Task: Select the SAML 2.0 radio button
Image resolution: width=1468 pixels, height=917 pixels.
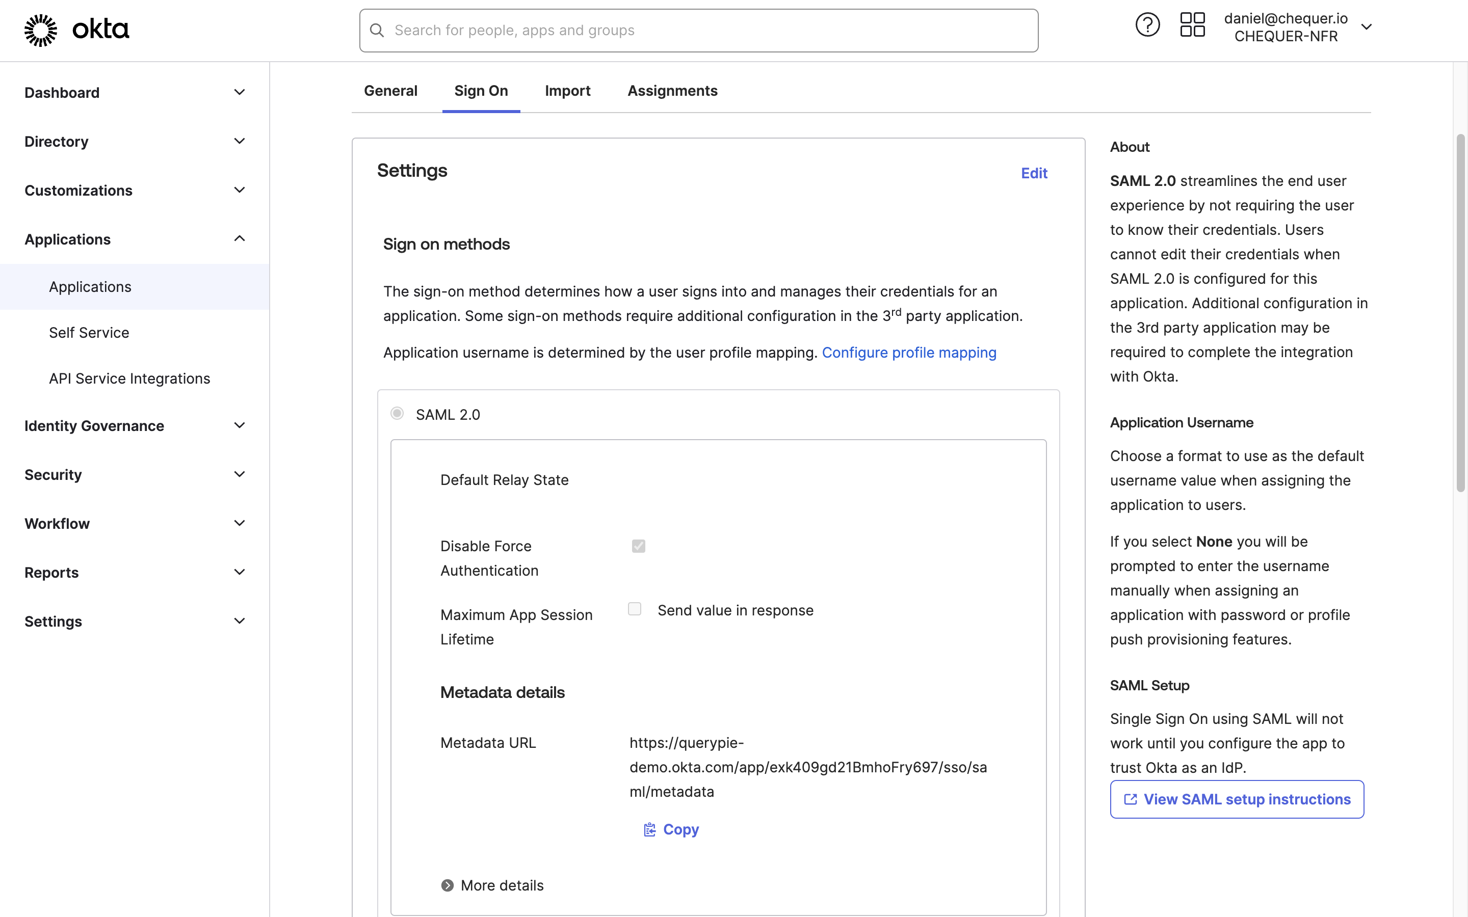Action: pyautogui.click(x=398, y=413)
